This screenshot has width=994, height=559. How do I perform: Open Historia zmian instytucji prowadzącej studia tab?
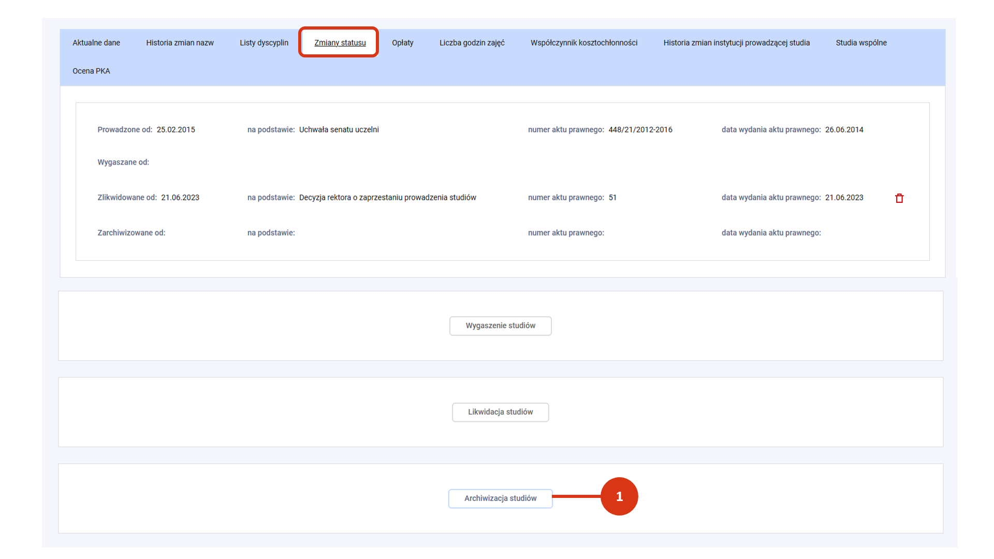(737, 43)
